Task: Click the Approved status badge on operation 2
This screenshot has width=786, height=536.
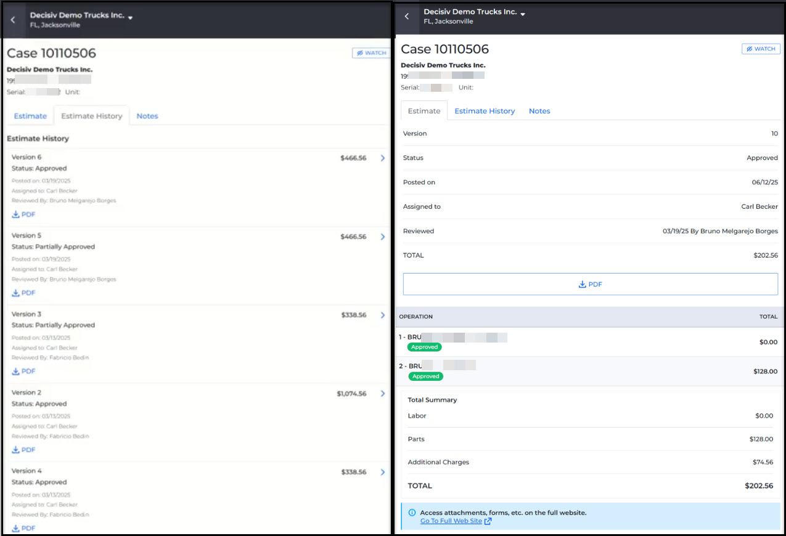Action: (x=425, y=376)
